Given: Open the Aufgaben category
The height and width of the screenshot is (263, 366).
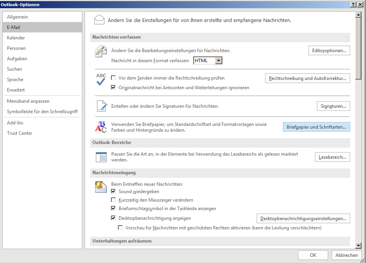Looking at the screenshot, I should coord(43,59).
